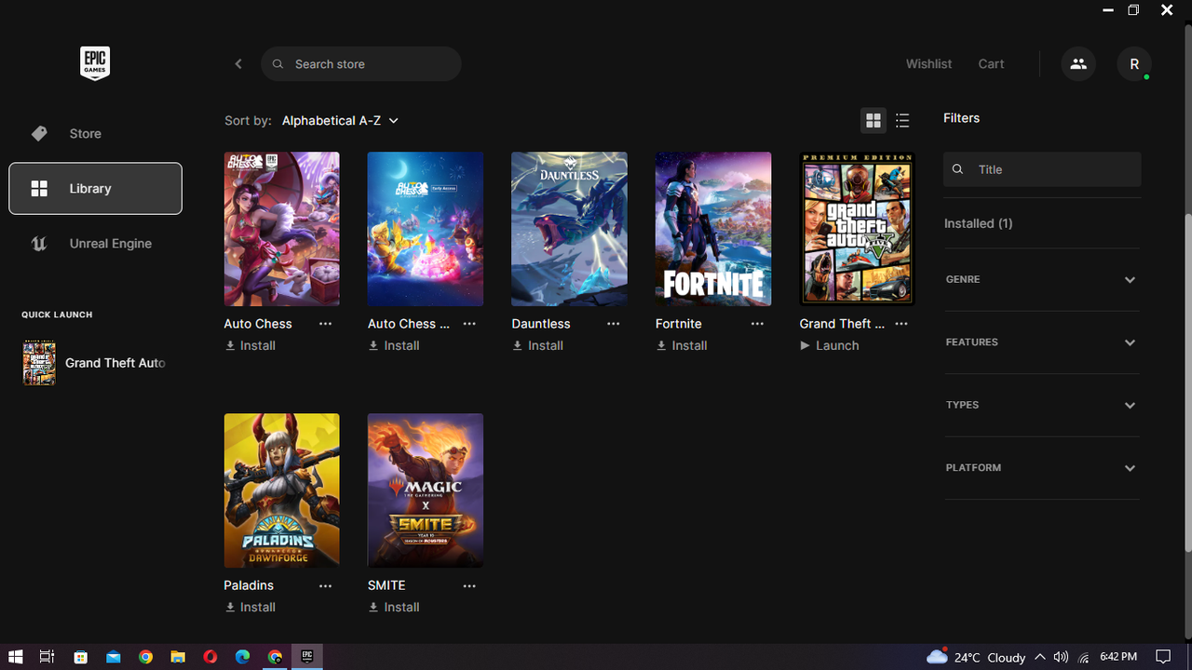
Task: Expand the Types filter section
Action: point(1042,406)
